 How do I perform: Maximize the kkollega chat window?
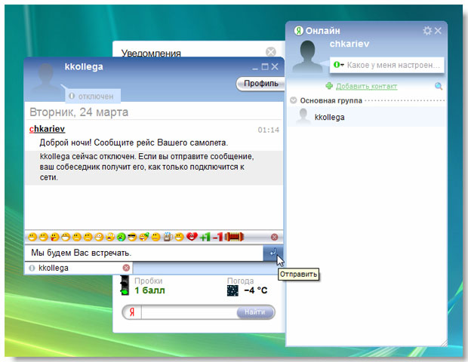[x=265, y=67]
